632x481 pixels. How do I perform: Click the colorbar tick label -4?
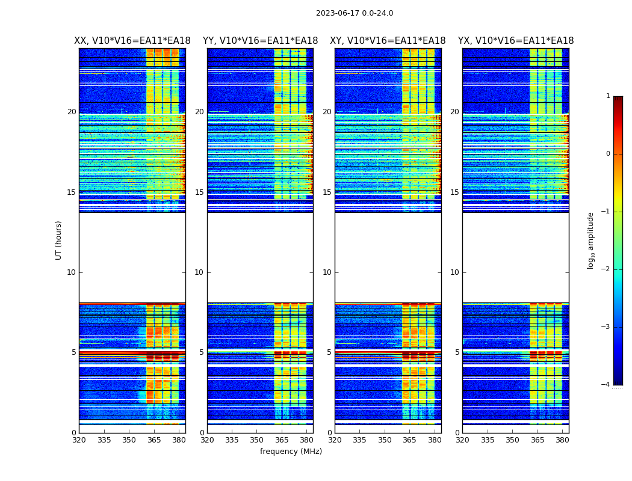tap(606, 385)
